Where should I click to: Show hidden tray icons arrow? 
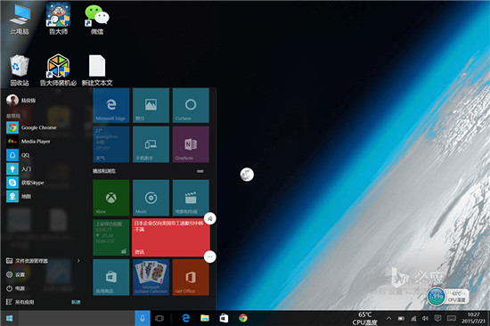click(388, 319)
